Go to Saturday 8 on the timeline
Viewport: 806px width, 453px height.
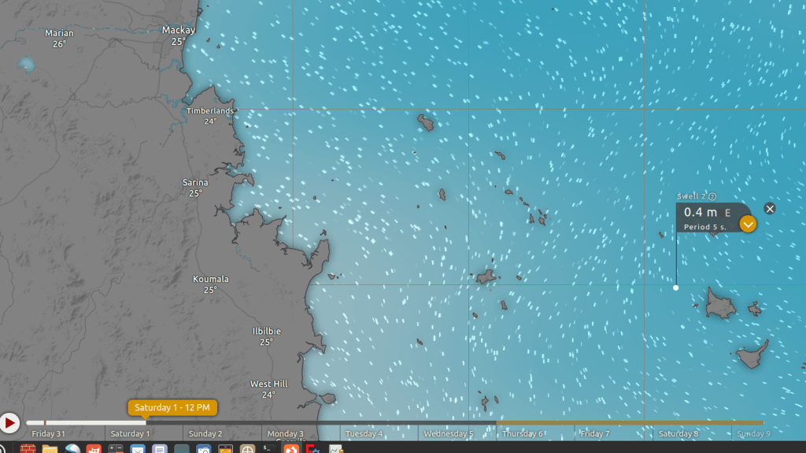click(678, 434)
